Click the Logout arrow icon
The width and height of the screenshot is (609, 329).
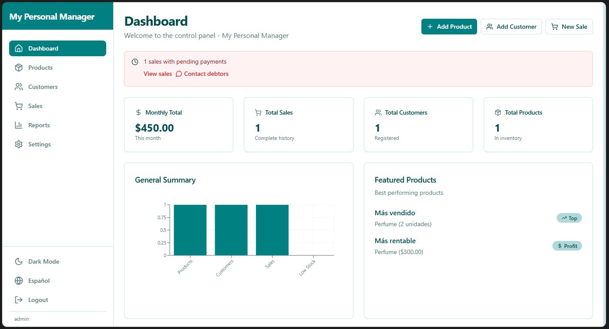pyautogui.click(x=19, y=300)
